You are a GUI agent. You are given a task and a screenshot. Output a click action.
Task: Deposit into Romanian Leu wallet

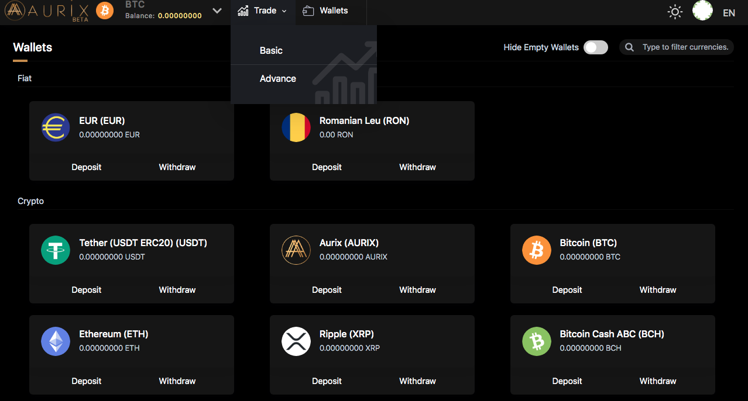327,167
